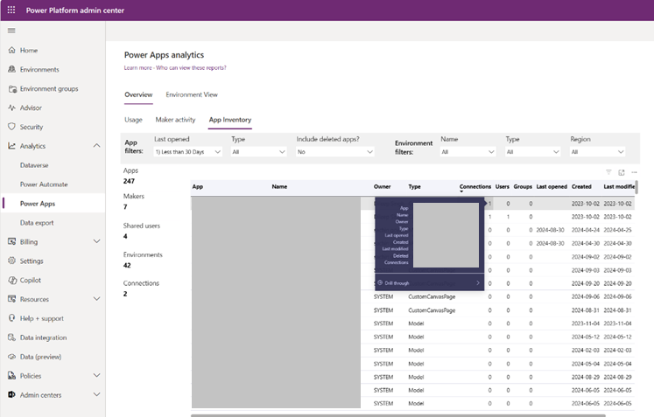Screen dimensions: 654x417
Task: Expand the Policies section chevron
Action: click(97, 376)
